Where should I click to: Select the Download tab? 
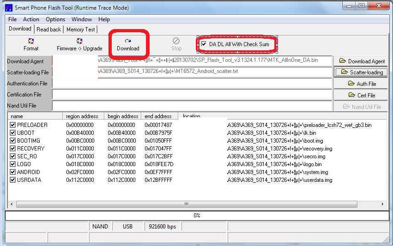point(20,29)
